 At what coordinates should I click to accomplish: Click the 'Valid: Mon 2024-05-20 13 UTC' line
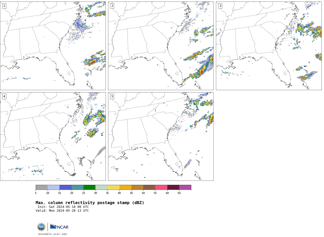[x=62, y=211]
